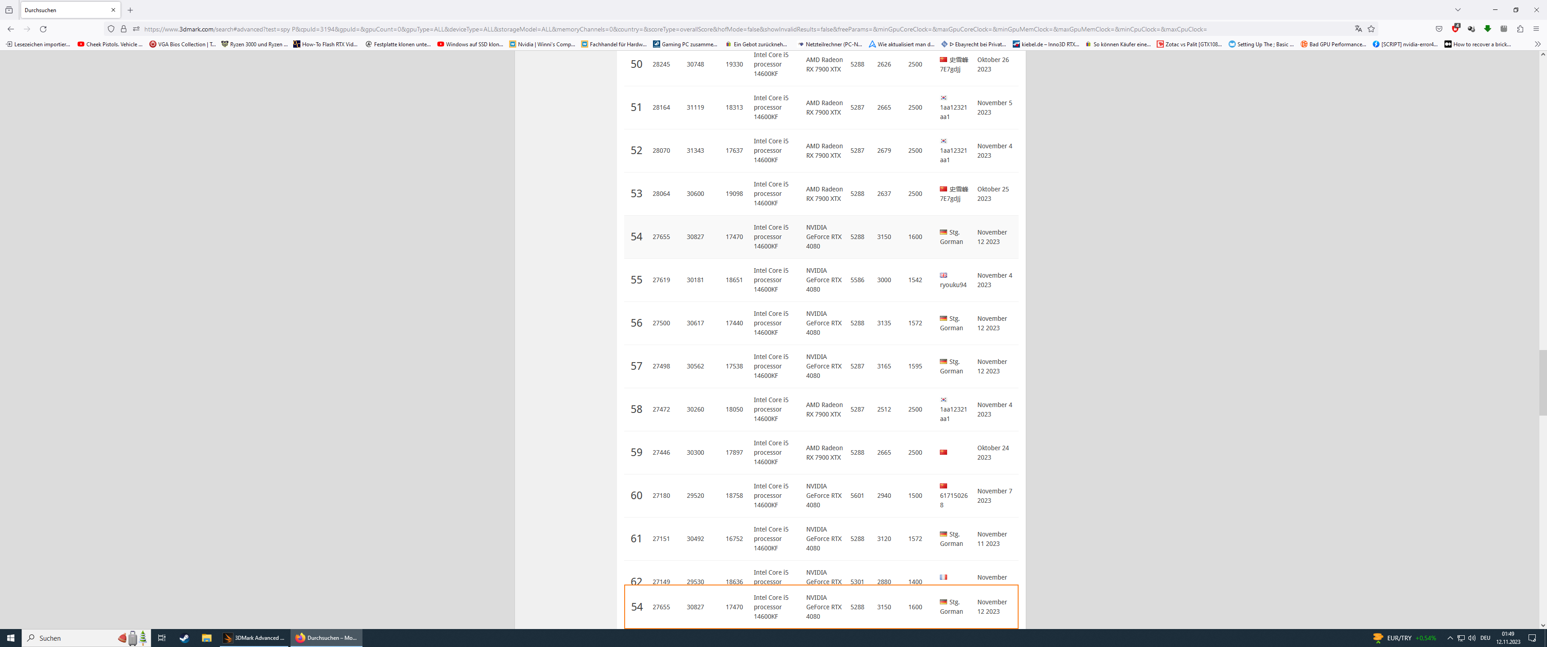Open a new browser tab
This screenshot has width=1547, height=647.
[x=130, y=10]
